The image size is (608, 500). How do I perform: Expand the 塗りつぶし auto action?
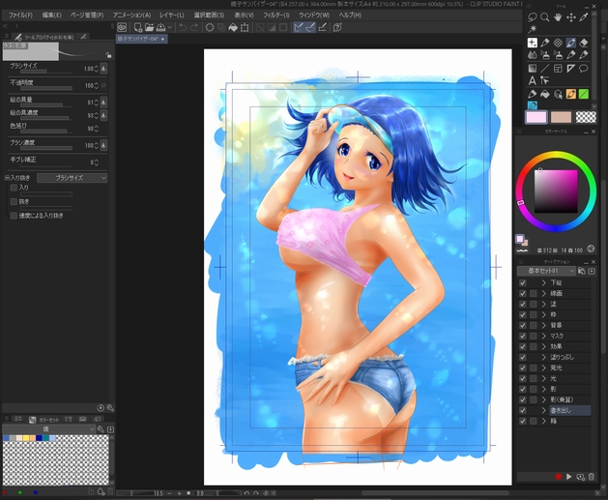[x=544, y=357]
